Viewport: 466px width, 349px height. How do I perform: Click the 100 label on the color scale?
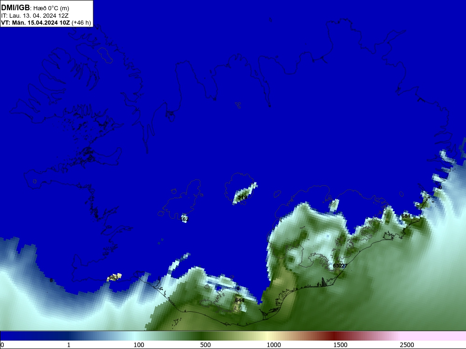pos(139,345)
